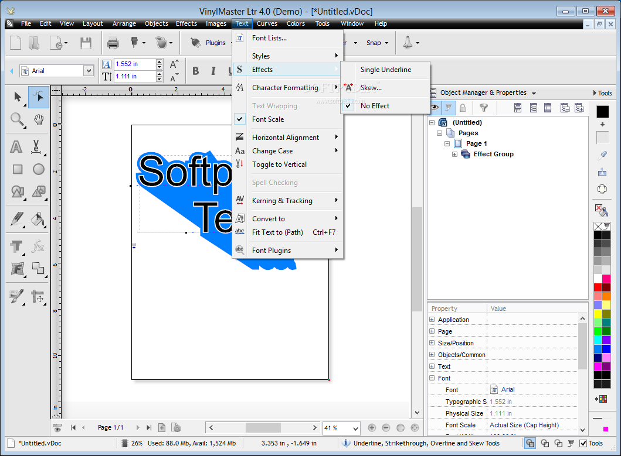Viewport: 621px width, 456px height.
Task: Toggle the Tools checkbox in status bar
Action: (x=583, y=443)
